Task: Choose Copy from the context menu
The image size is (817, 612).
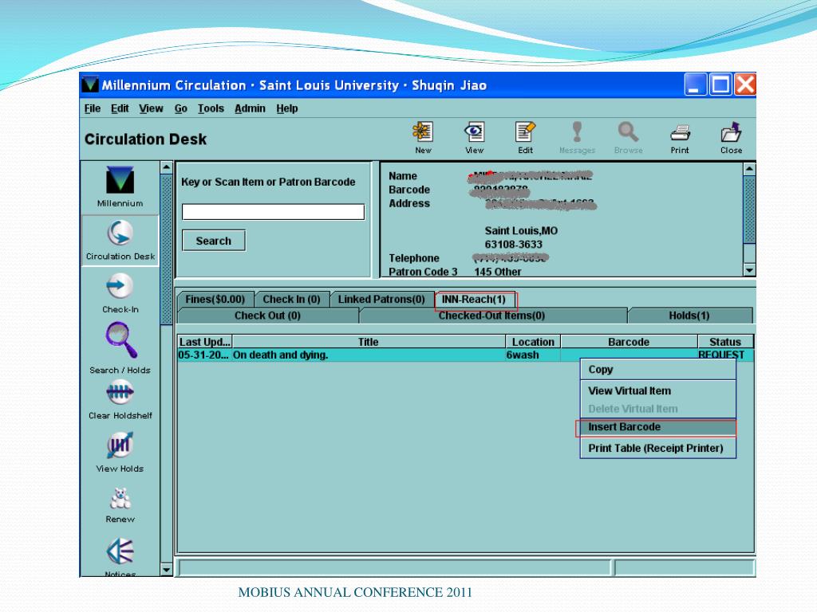Action: coord(657,370)
